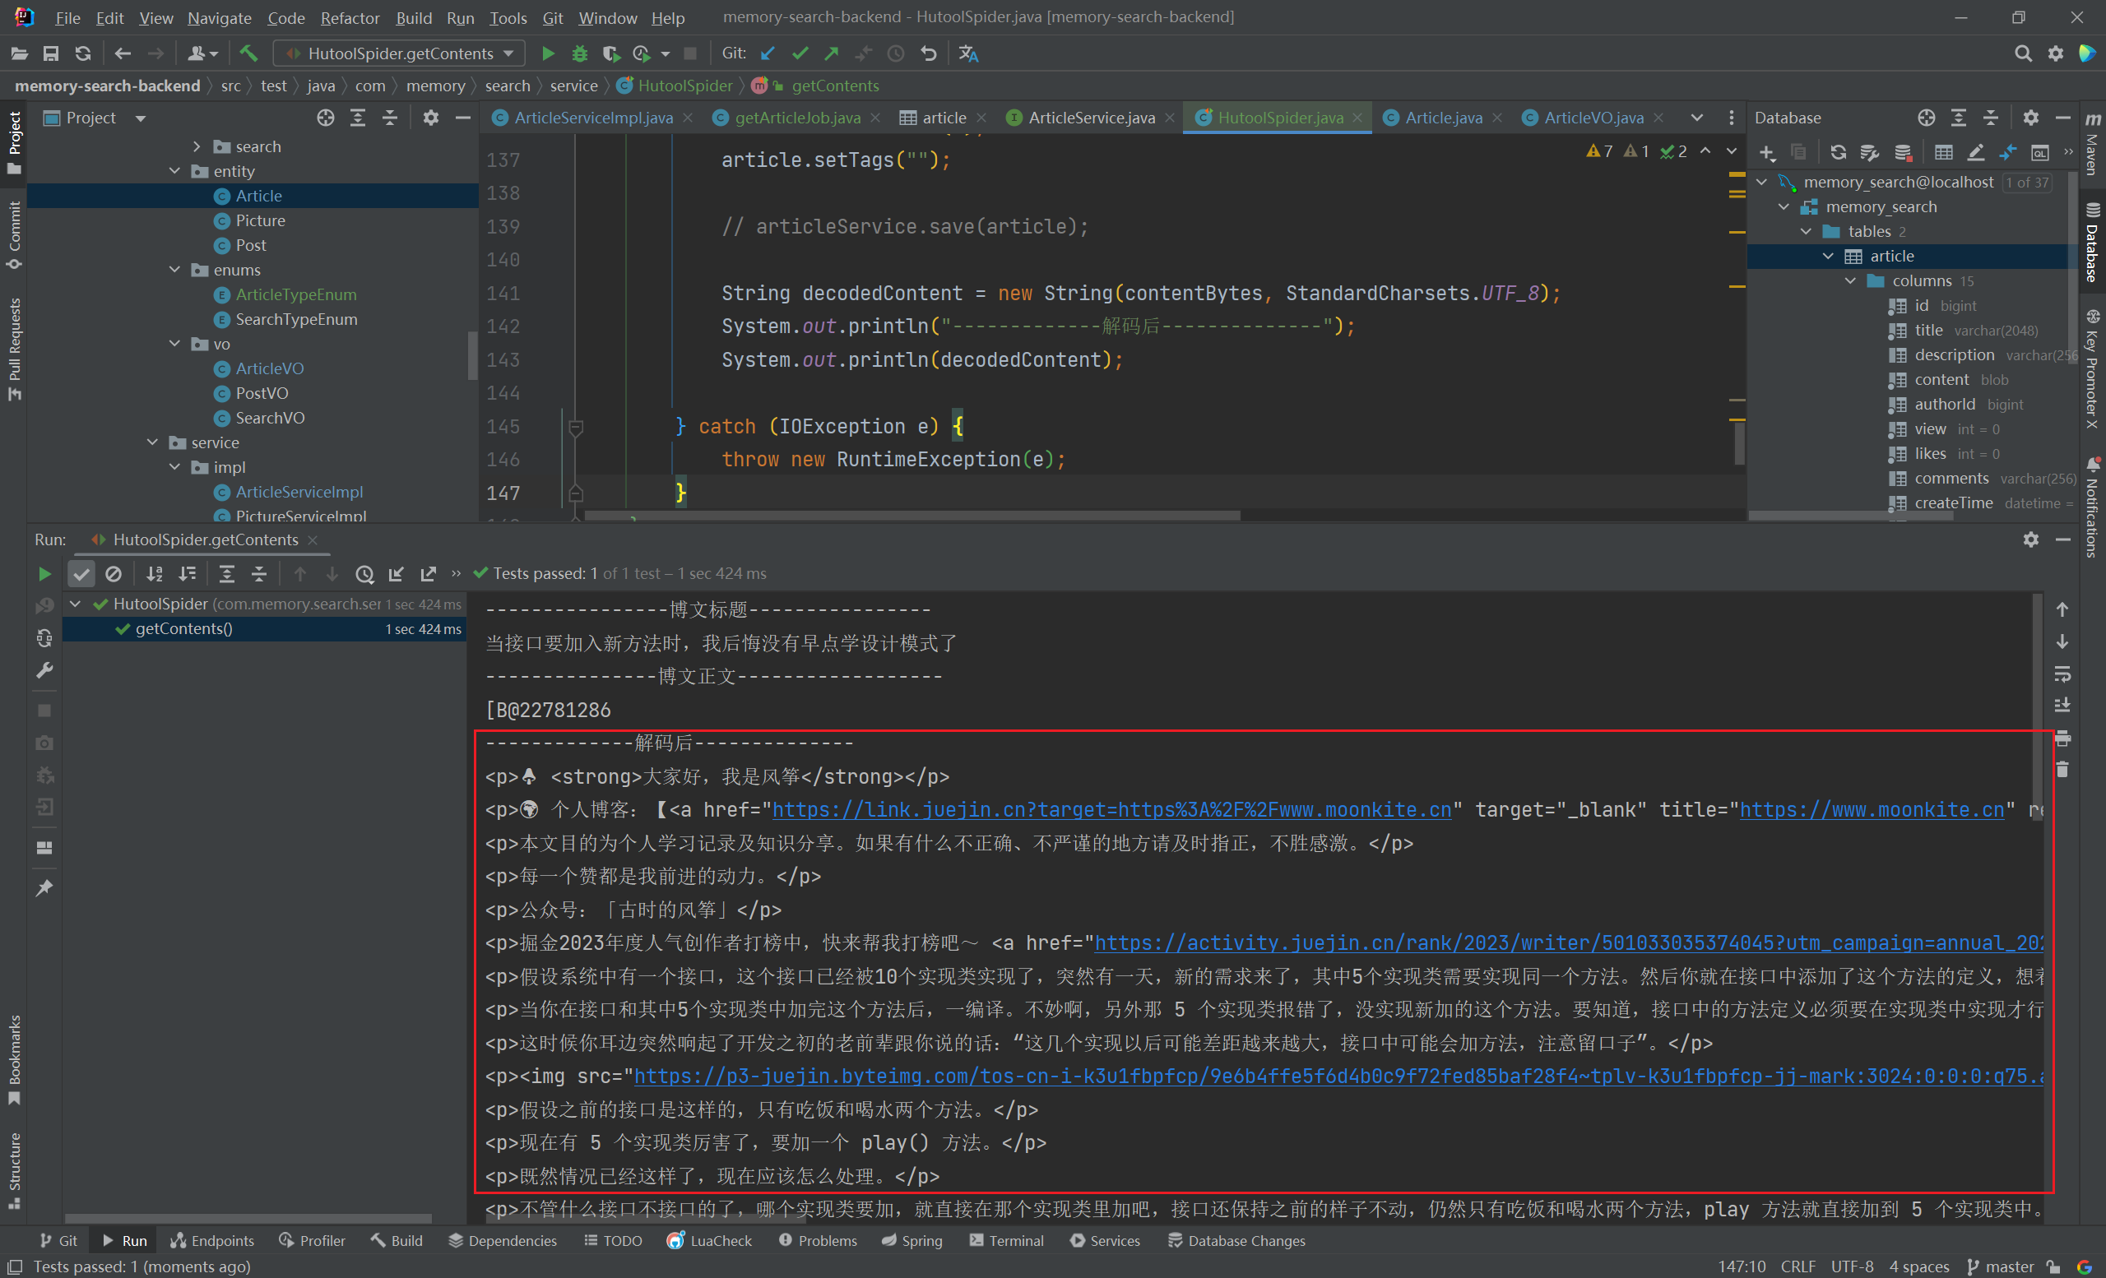Toggle Pull Requests tool window

pyautogui.click(x=14, y=350)
